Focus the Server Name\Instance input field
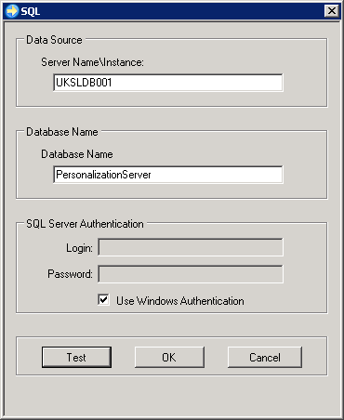The height and width of the screenshot is (420, 344). (168, 83)
